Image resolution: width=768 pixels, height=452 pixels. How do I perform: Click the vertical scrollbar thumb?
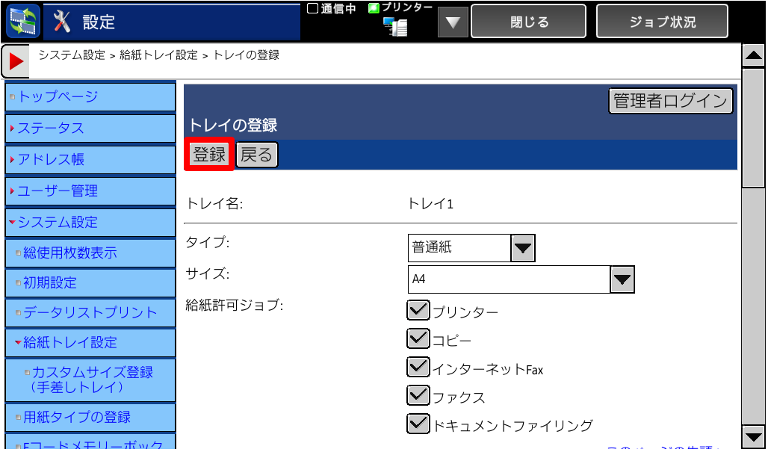click(753, 127)
